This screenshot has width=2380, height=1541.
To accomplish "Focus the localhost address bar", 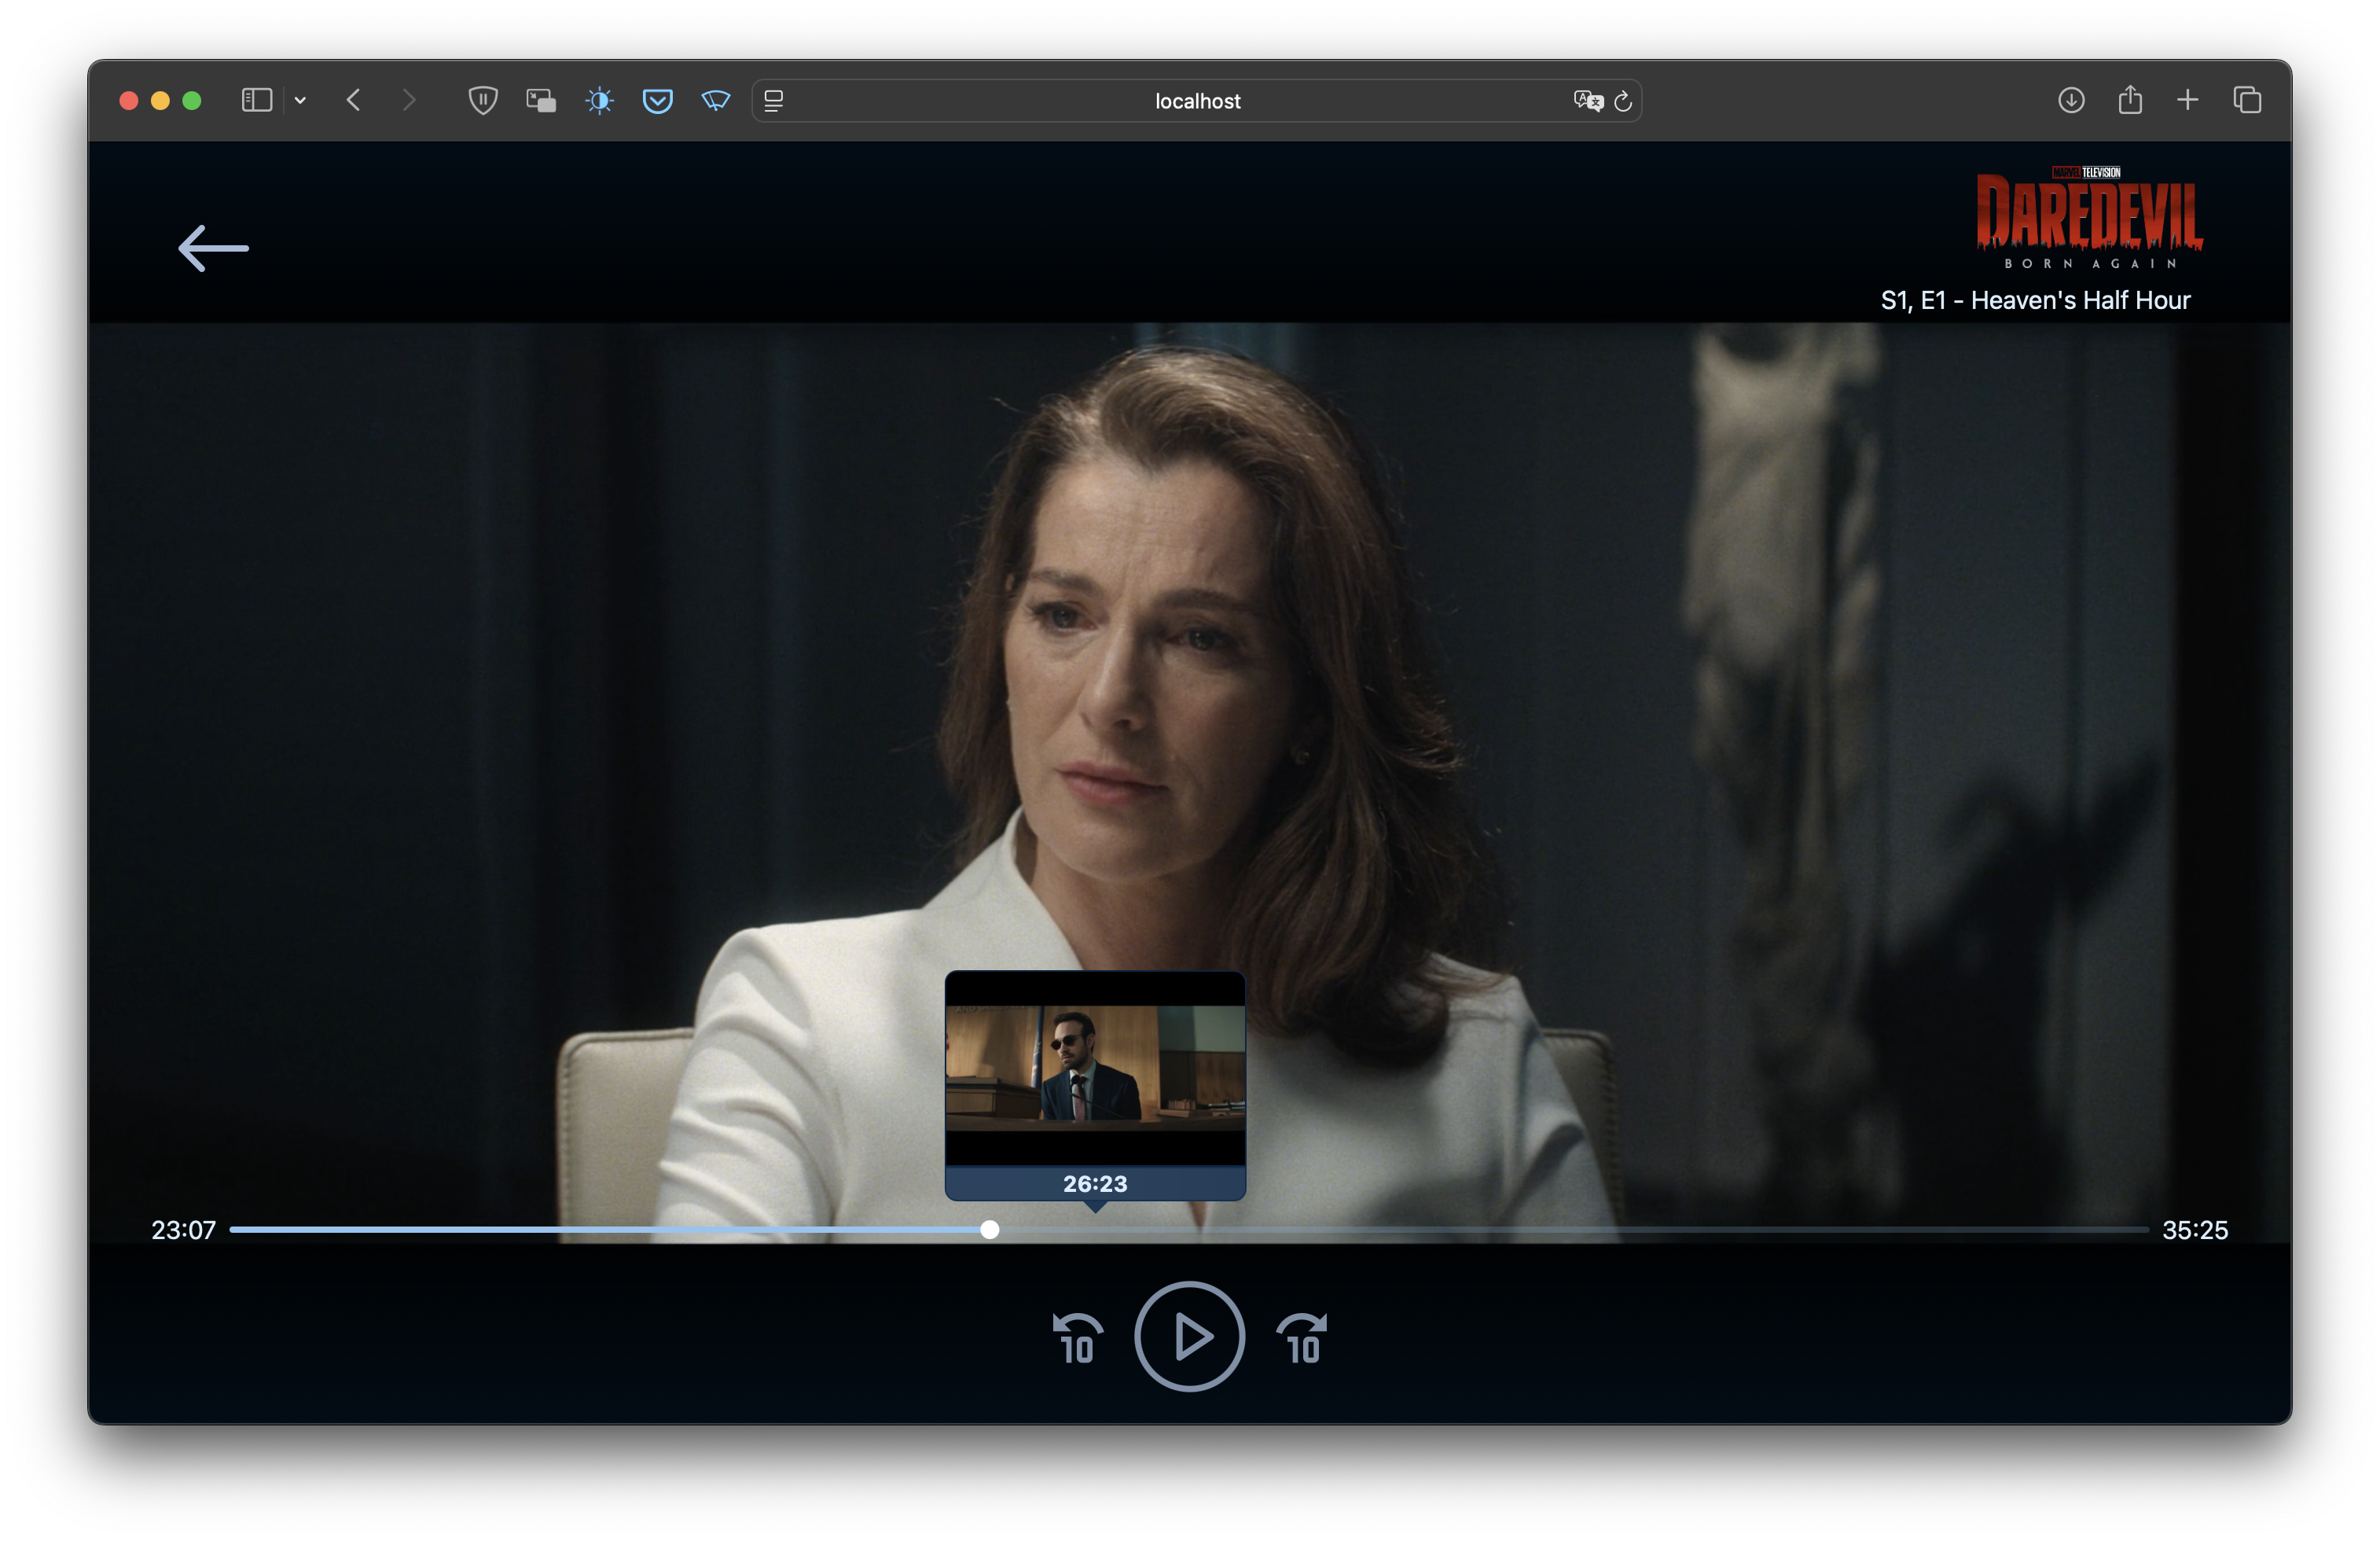I will tap(1197, 101).
